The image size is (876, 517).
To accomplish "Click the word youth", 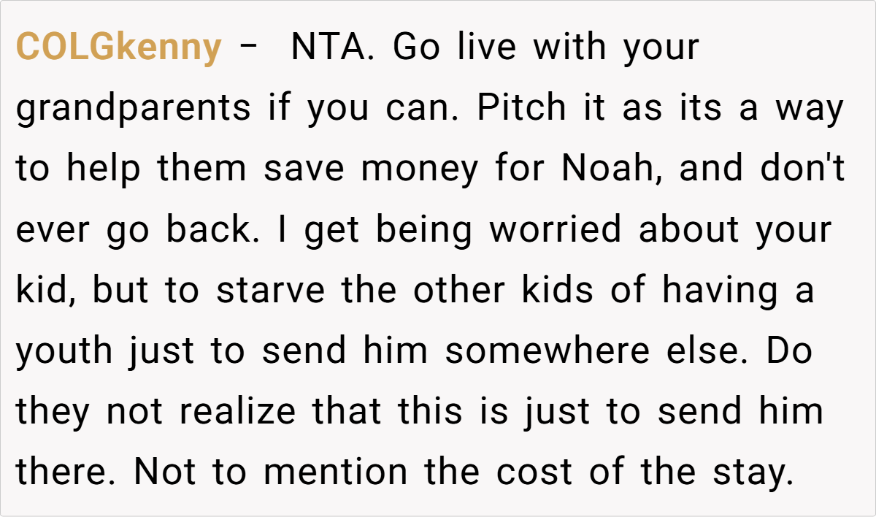I will (66, 352).
